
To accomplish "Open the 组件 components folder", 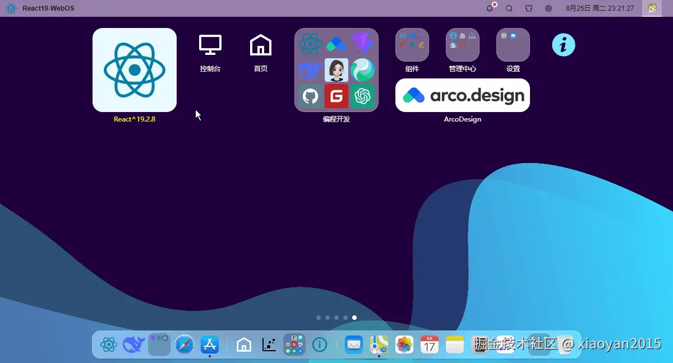I will click(x=412, y=45).
